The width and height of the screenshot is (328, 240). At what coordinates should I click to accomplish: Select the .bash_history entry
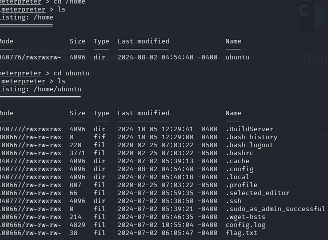coord(251,137)
